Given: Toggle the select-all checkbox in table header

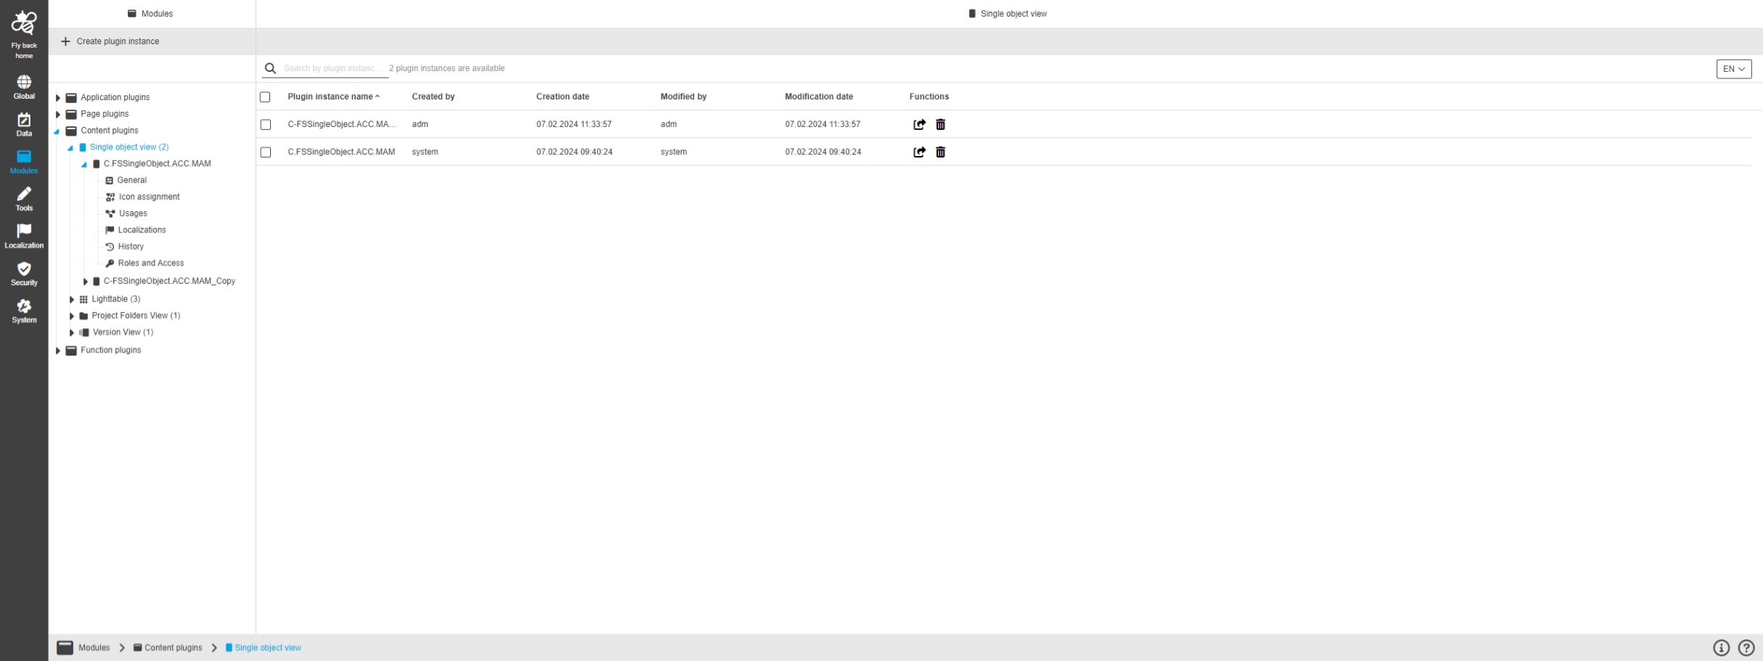Looking at the screenshot, I should coord(265,97).
